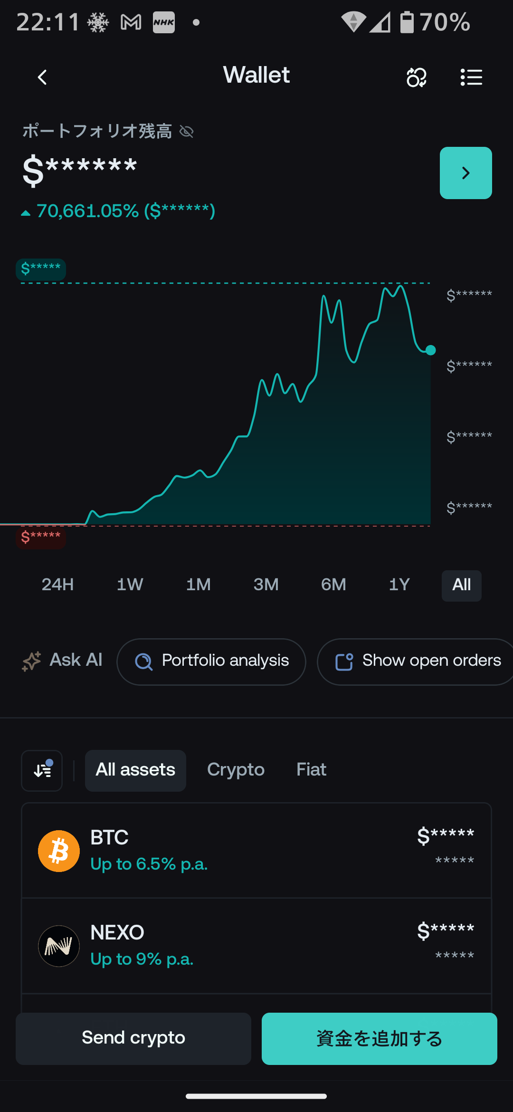513x1112 pixels.
Task: Select the 1M chart range
Action: tap(198, 585)
